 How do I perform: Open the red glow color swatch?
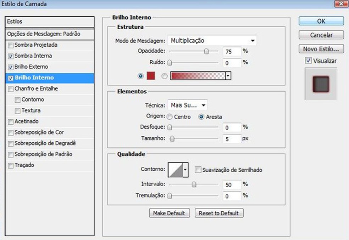click(151, 76)
